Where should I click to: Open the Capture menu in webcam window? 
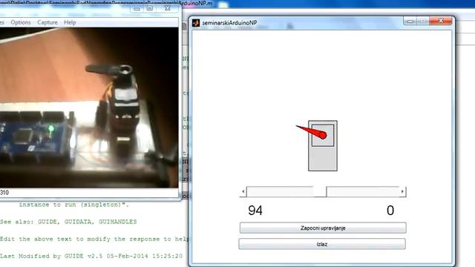[x=47, y=22]
